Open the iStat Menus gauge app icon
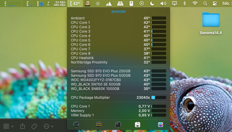232x132 pixels. (x=161, y=125)
